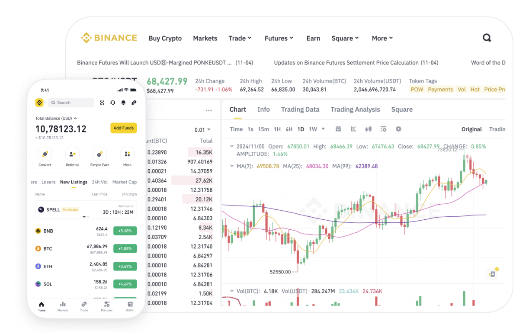Switch chart interval to 1H
This screenshot has height=334, width=532.
[277, 129]
